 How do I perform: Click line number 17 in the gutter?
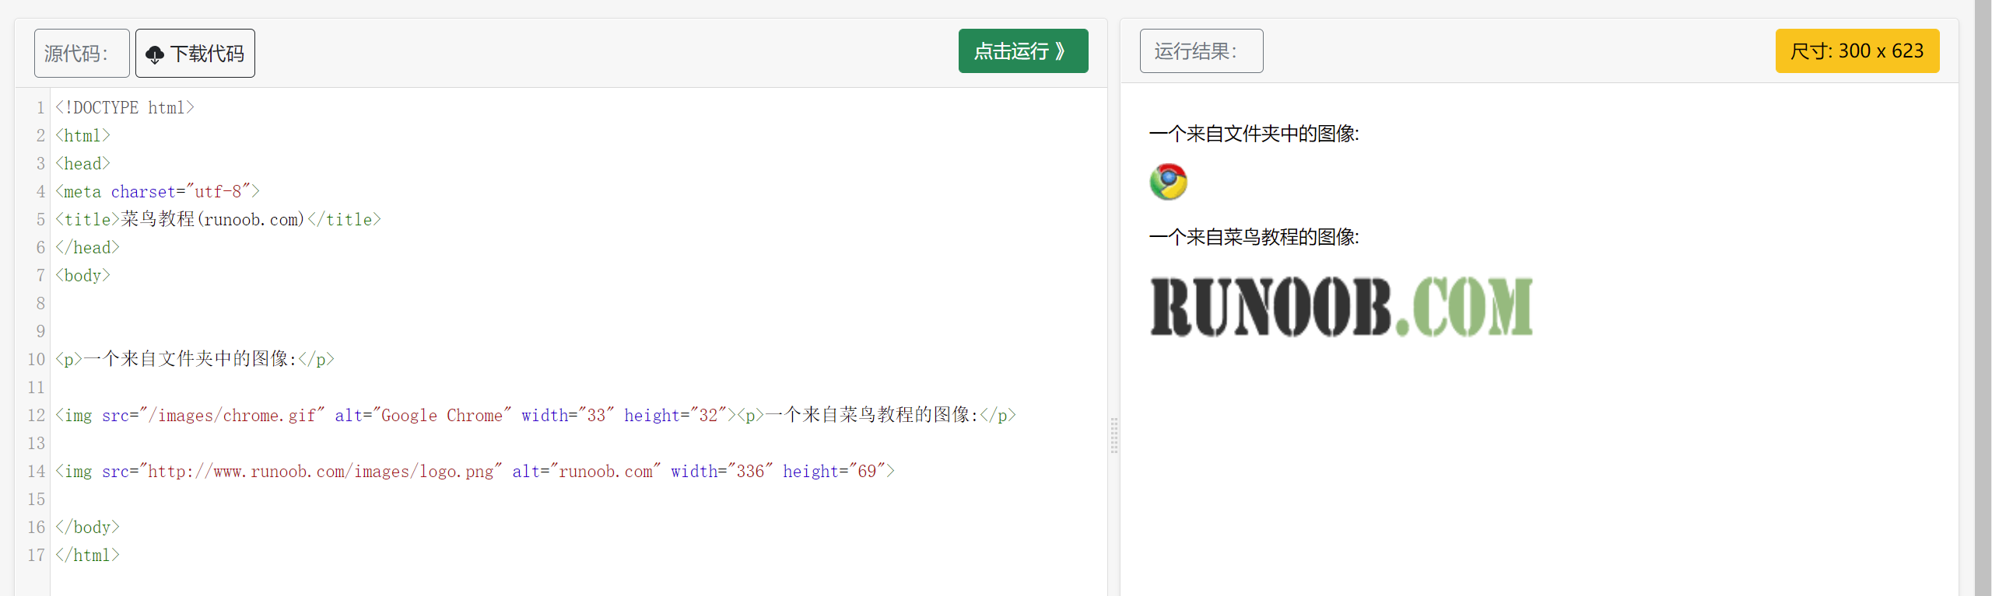tap(37, 555)
